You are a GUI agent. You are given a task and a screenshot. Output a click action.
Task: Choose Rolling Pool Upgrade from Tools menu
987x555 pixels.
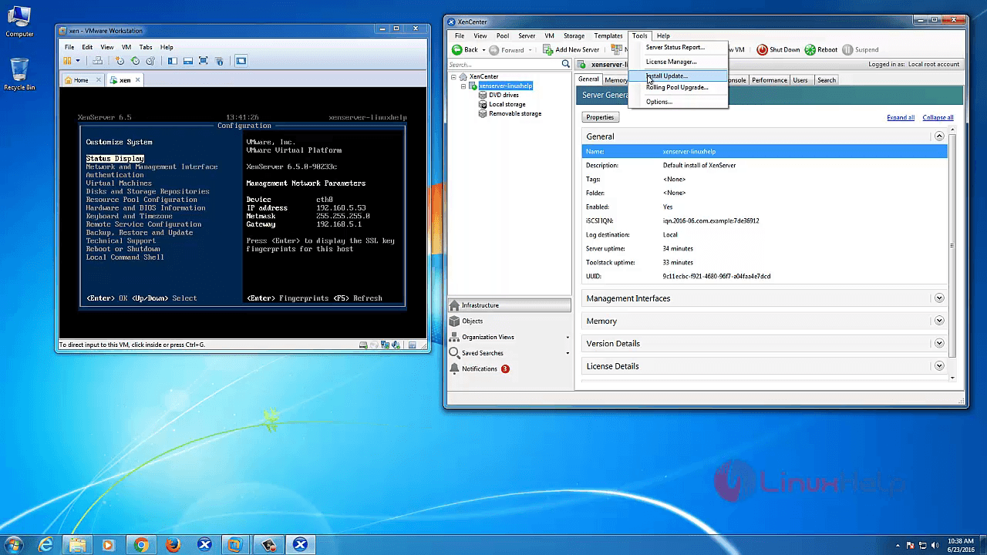pyautogui.click(x=678, y=87)
